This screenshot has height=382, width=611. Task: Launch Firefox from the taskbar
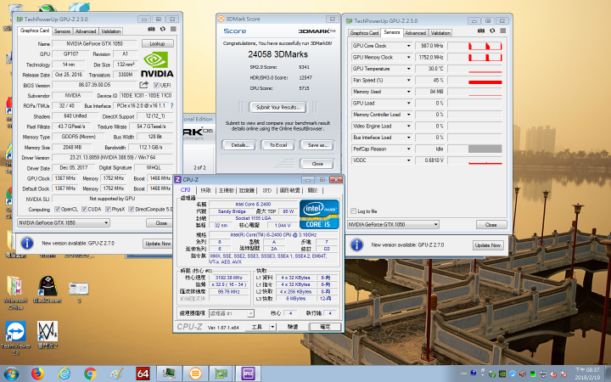point(37,374)
